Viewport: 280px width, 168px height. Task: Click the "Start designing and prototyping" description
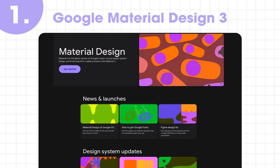click(175, 133)
